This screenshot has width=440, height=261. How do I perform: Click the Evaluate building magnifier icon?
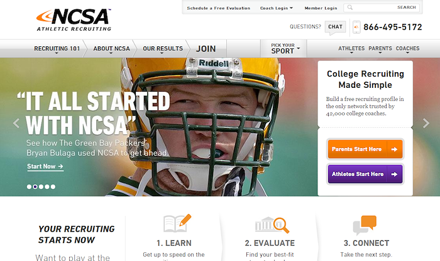272,225
